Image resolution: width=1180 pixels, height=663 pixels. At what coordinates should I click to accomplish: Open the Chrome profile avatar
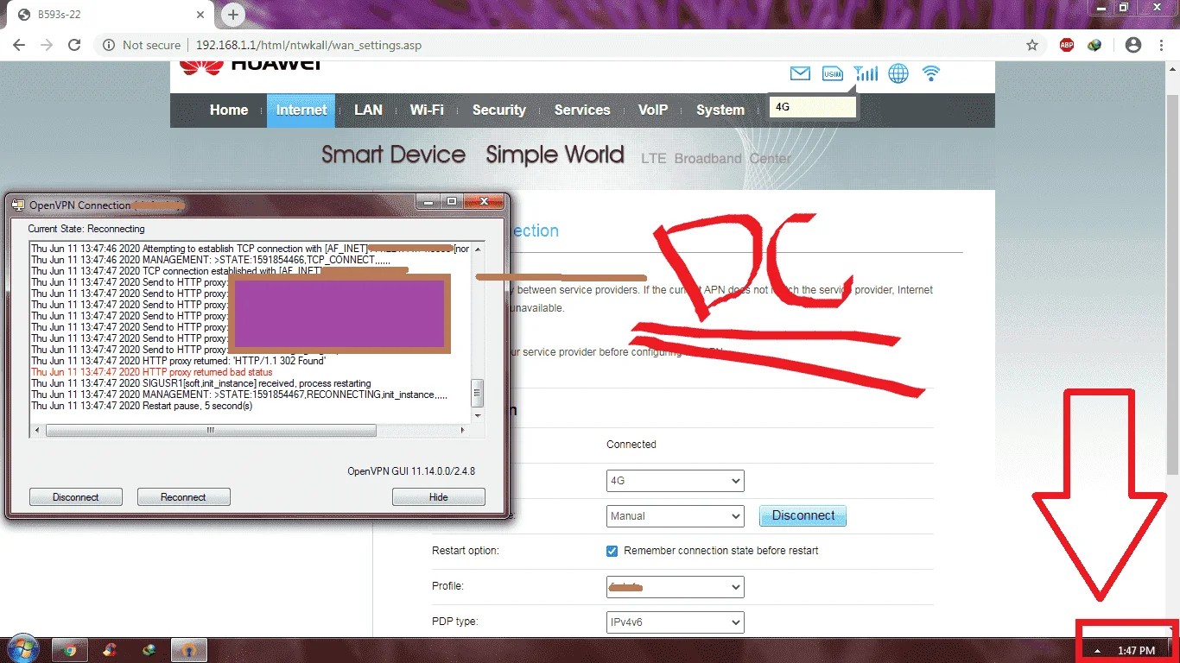point(1133,45)
